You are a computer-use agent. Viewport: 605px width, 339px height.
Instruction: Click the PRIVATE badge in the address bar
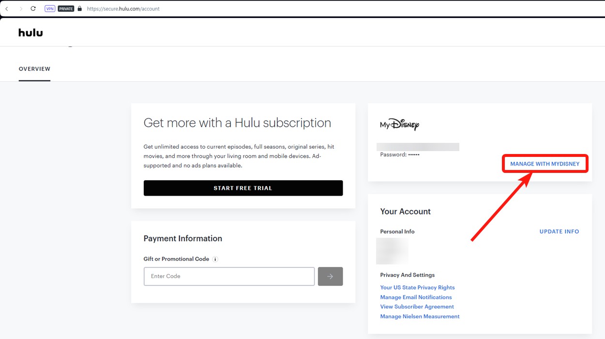[65, 8]
